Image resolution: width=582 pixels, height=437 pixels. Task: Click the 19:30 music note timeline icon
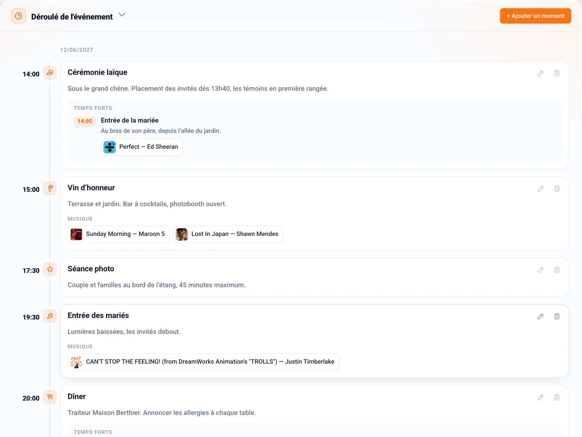50,316
